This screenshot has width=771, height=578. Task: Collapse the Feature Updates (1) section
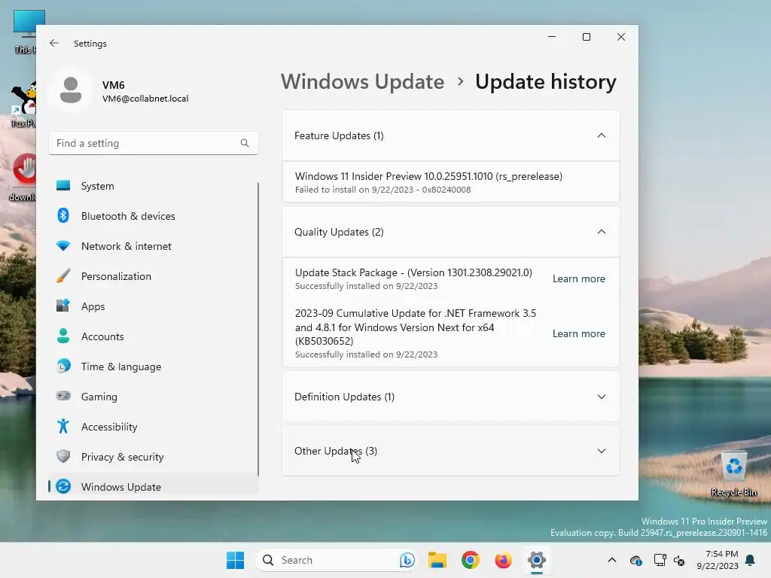click(x=602, y=135)
